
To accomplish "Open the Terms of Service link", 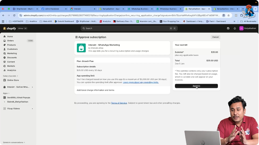I will pyautogui.click(x=119, y=103).
